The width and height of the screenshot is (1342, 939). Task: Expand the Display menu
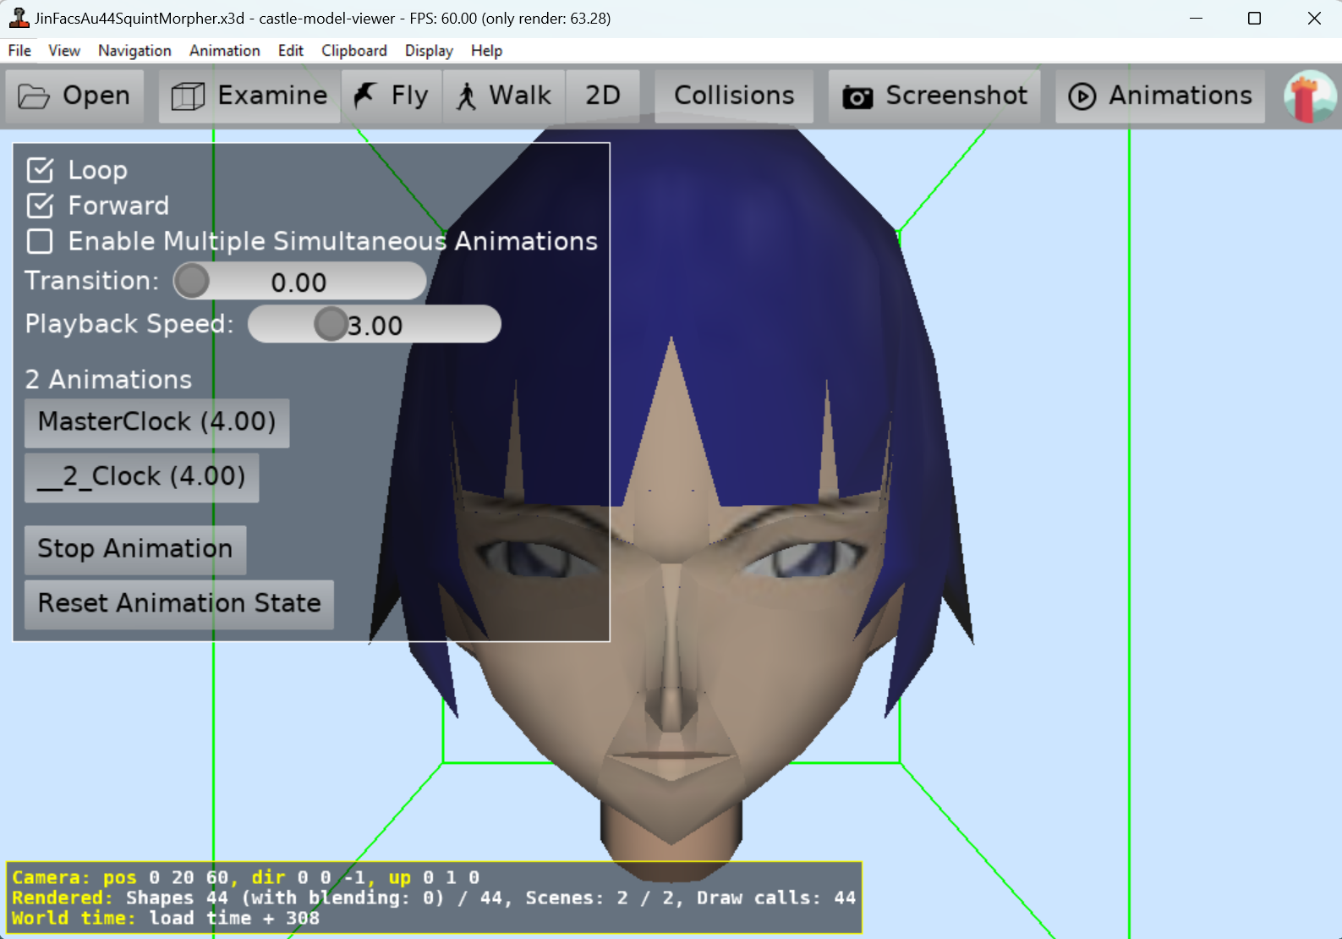pos(429,51)
